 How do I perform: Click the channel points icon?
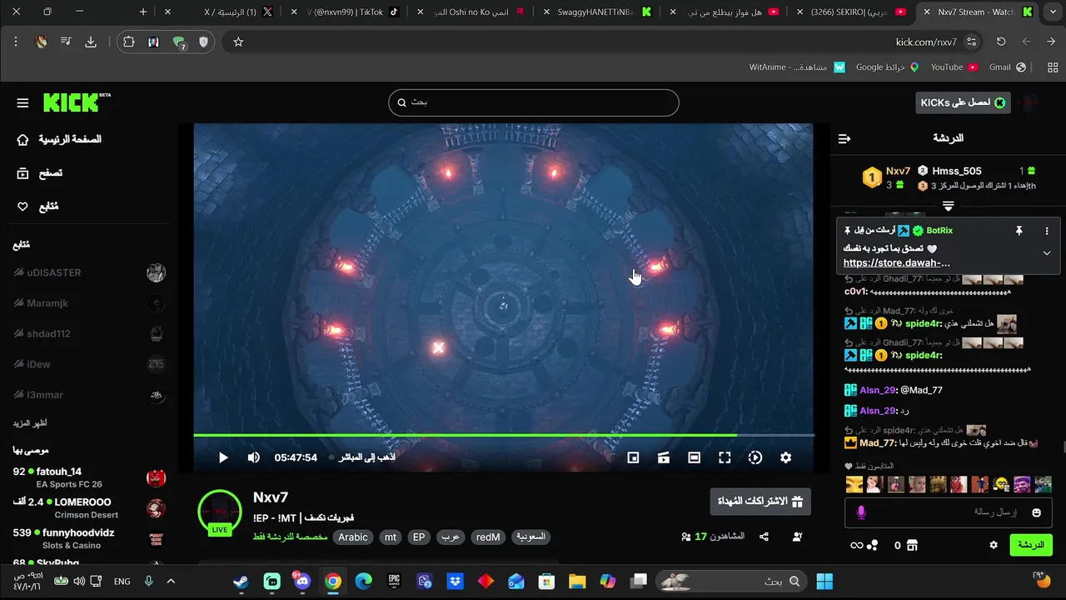click(873, 545)
